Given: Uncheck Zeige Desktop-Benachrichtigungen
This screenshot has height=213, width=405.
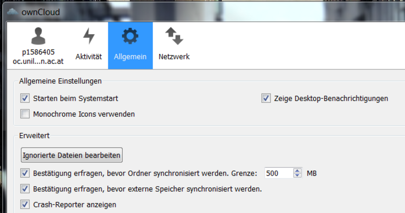Looking at the screenshot, I should coord(266,98).
